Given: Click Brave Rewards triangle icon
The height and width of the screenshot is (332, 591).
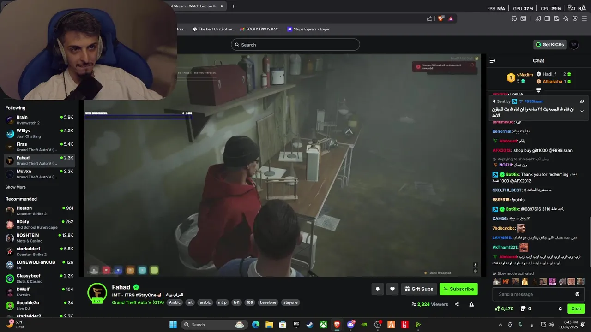Looking at the screenshot, I should (451, 18).
